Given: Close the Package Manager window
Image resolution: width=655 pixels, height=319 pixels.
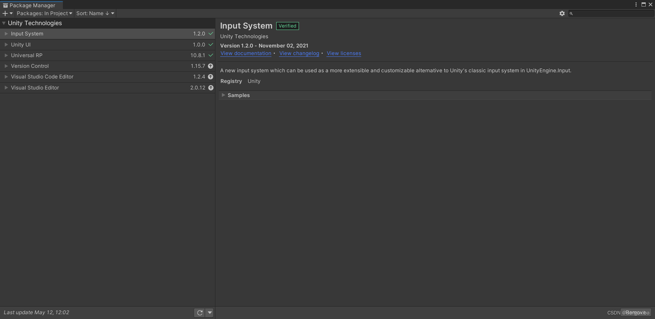Looking at the screenshot, I should point(651,4).
